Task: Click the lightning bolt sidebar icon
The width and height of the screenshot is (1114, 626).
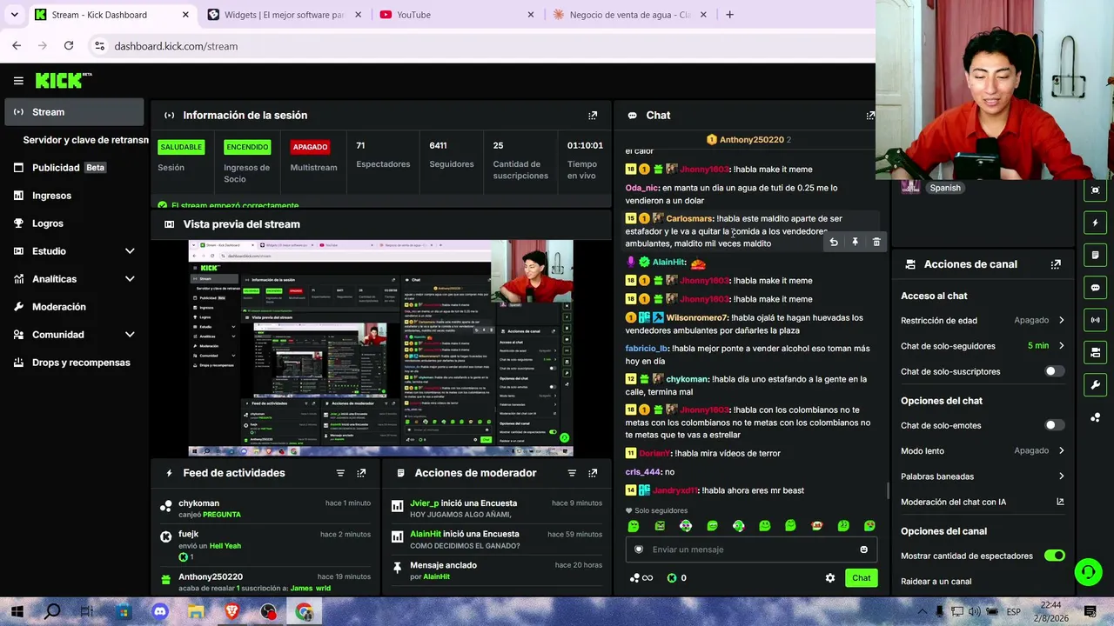Action: click(x=1096, y=223)
